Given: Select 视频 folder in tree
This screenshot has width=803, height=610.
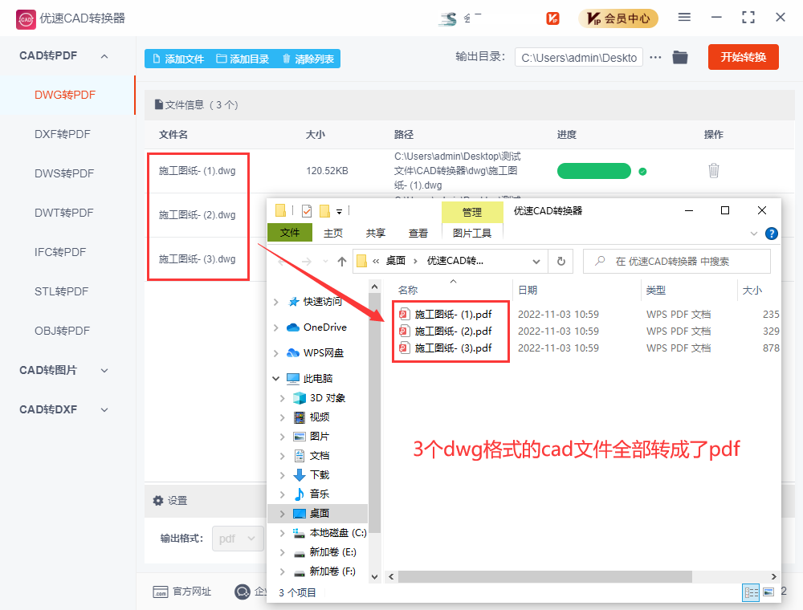Looking at the screenshot, I should (312, 417).
